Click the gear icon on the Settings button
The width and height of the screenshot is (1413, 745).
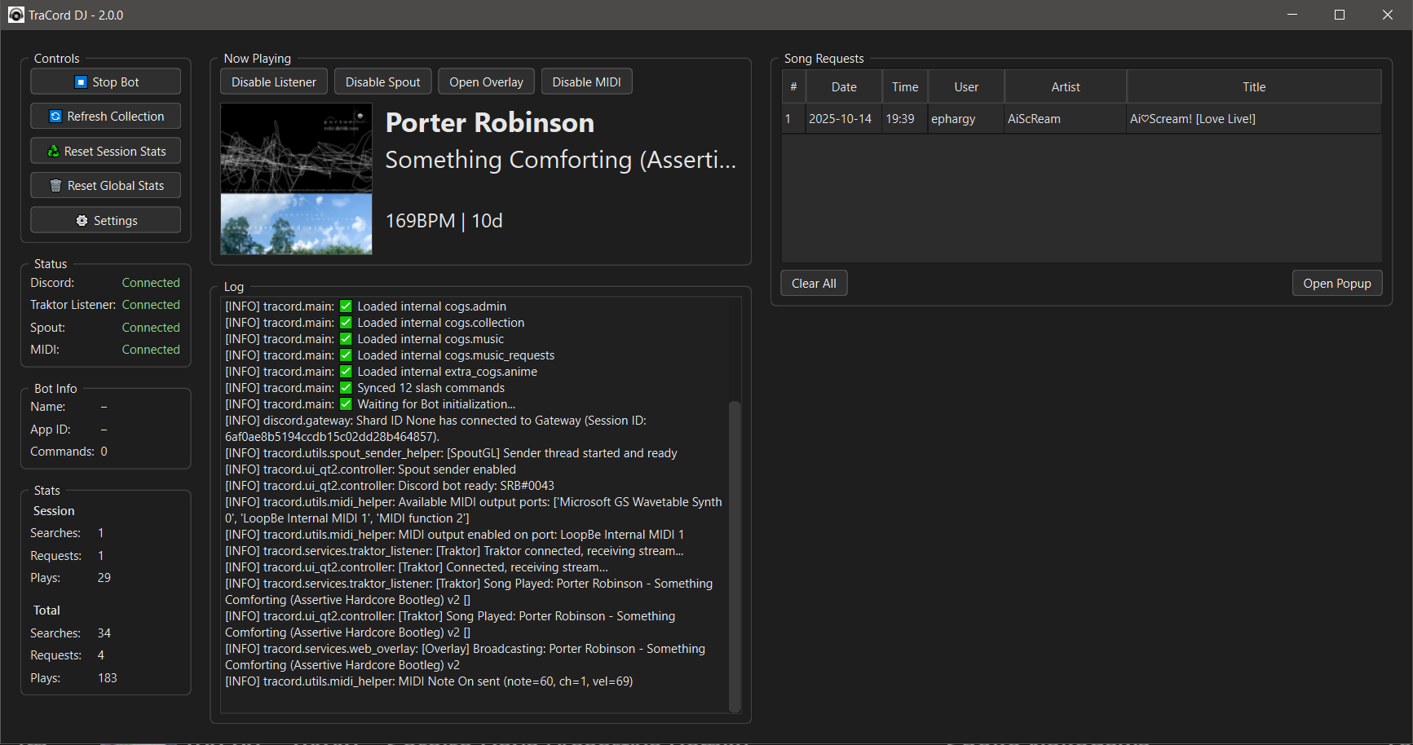point(82,220)
